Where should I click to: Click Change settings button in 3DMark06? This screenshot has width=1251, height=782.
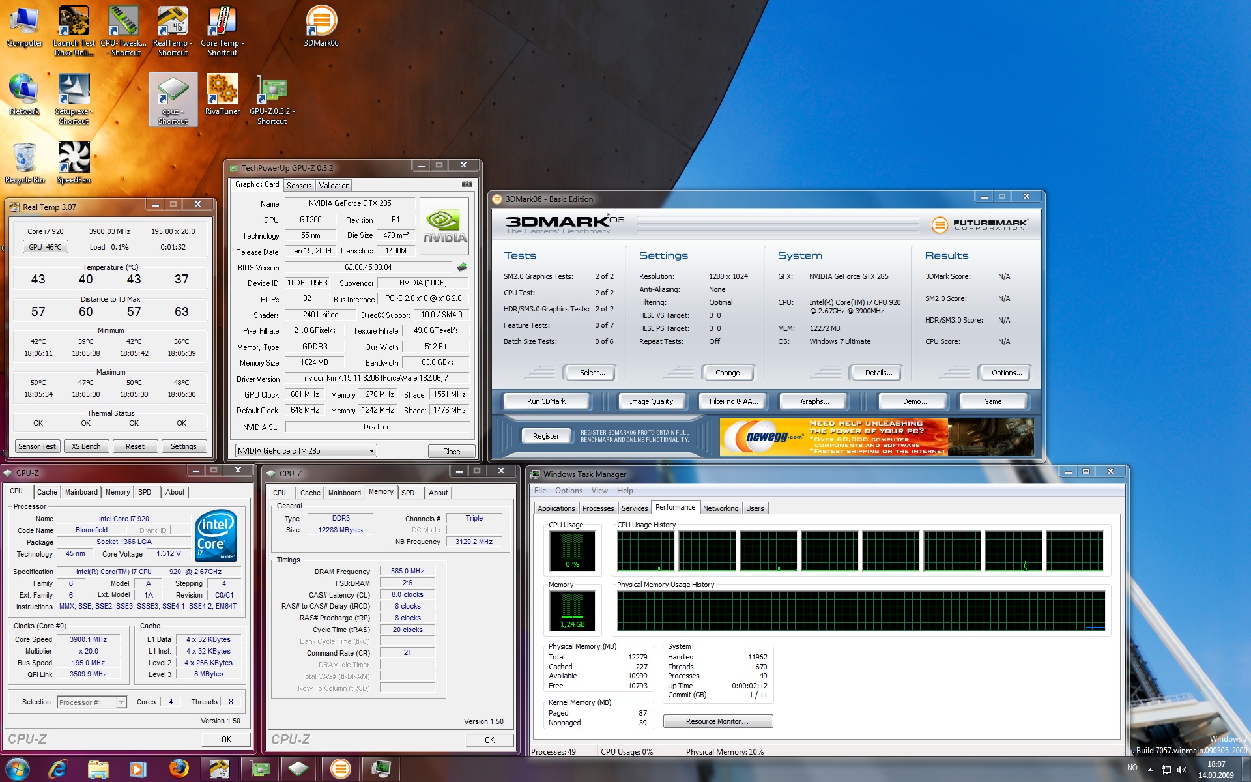(x=730, y=373)
